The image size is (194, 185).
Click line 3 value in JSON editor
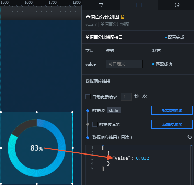[142, 158]
